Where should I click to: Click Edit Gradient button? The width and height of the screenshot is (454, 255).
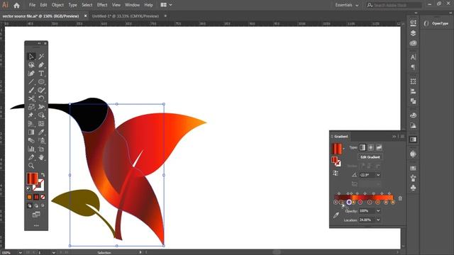click(x=370, y=157)
